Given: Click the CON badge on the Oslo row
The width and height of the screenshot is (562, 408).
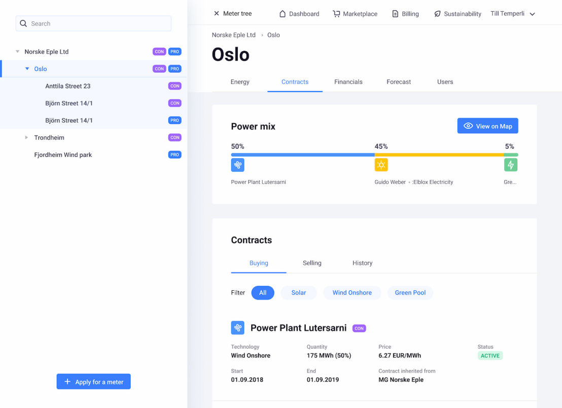Looking at the screenshot, I should coord(159,69).
